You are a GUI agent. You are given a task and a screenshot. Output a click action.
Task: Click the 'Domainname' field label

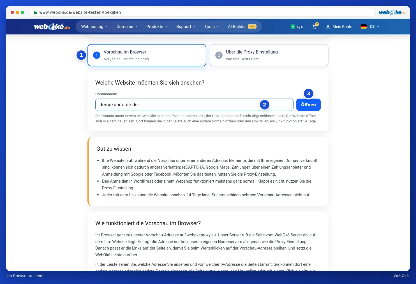(106, 94)
